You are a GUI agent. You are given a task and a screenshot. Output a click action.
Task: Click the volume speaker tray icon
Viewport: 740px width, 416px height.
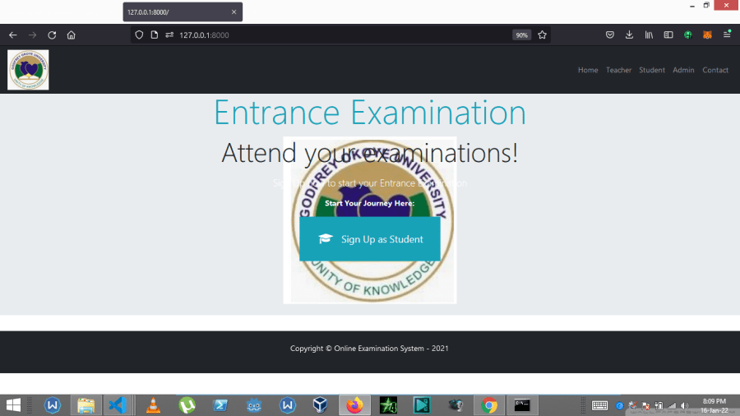(x=685, y=405)
